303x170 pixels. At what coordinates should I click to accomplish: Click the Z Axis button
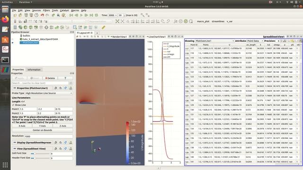(62, 126)
